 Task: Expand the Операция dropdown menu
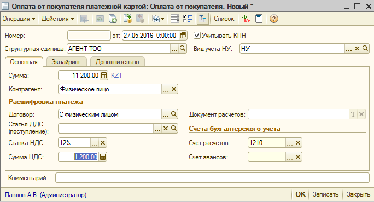19,19
